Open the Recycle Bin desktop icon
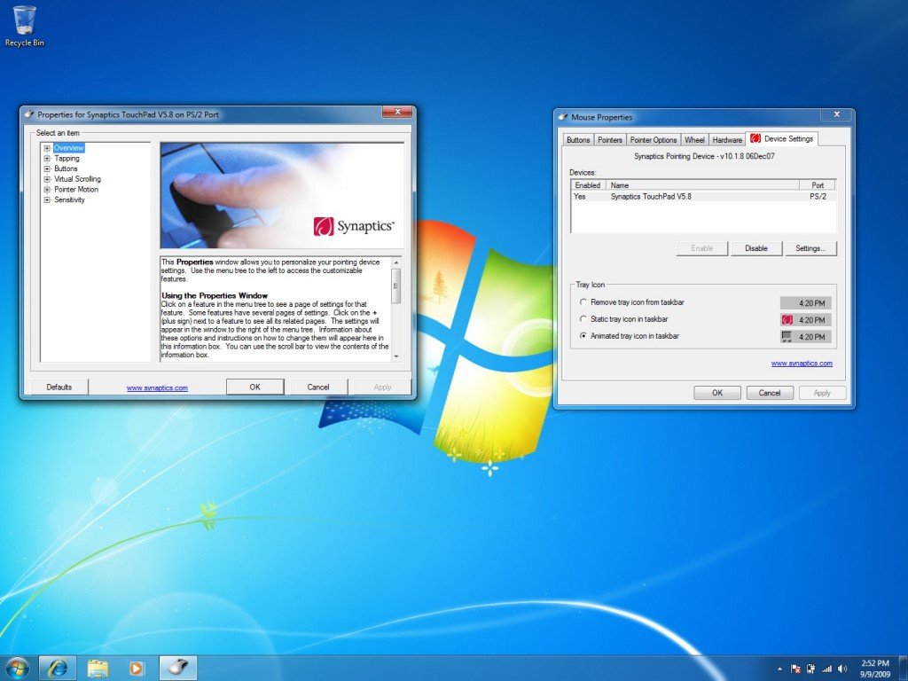This screenshot has height=681, width=908. click(x=24, y=24)
